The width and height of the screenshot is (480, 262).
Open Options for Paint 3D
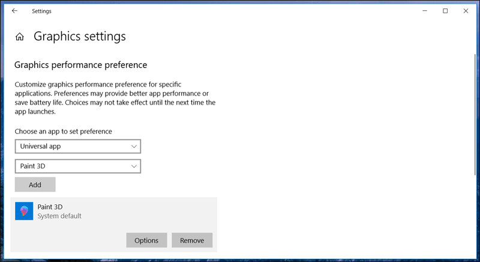coord(146,240)
